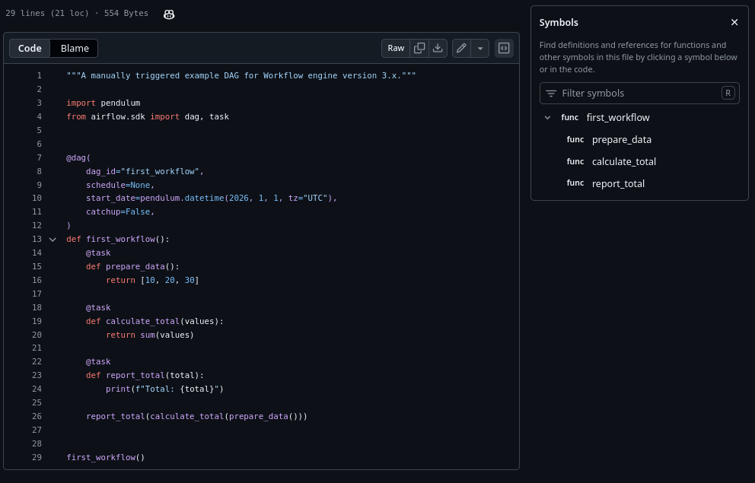This screenshot has height=483, width=755.
Task: Click the 'Symbols' panel heading
Action: pyautogui.click(x=559, y=22)
